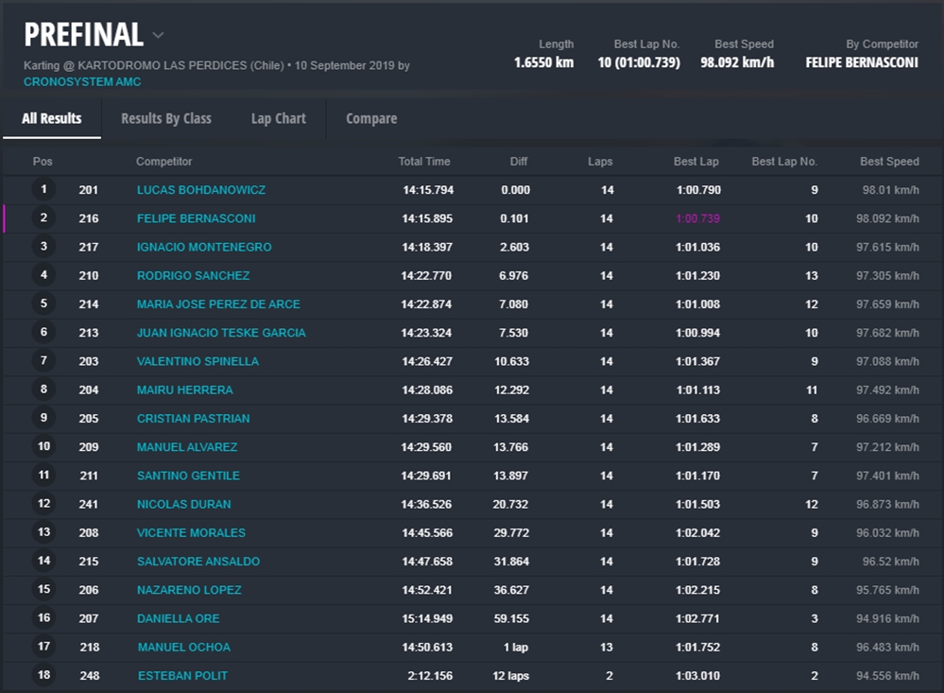Select the All Results tab
This screenshot has width=944, height=693.
click(52, 119)
